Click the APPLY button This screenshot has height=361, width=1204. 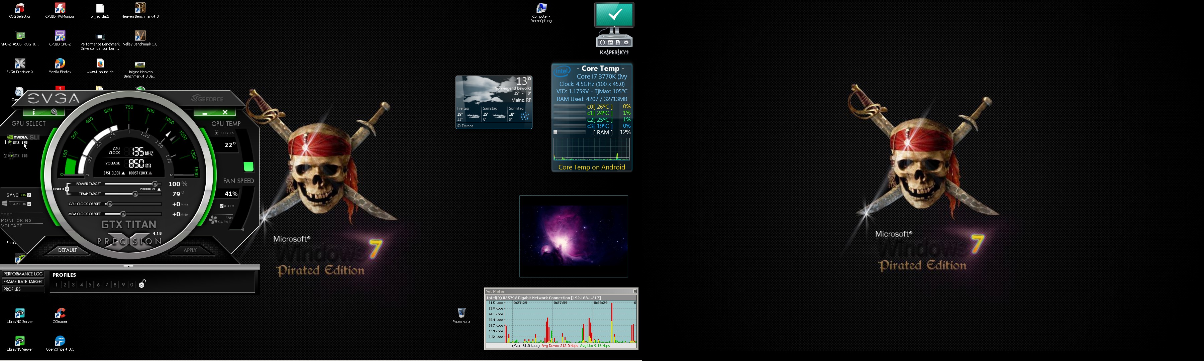point(190,250)
